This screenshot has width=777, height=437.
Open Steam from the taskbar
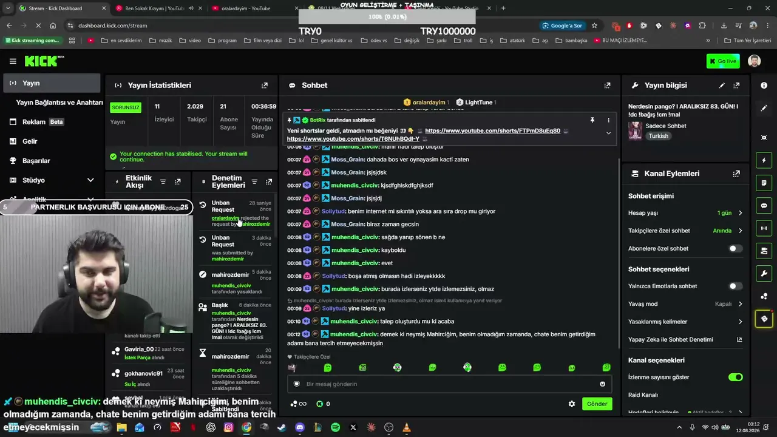(282, 427)
